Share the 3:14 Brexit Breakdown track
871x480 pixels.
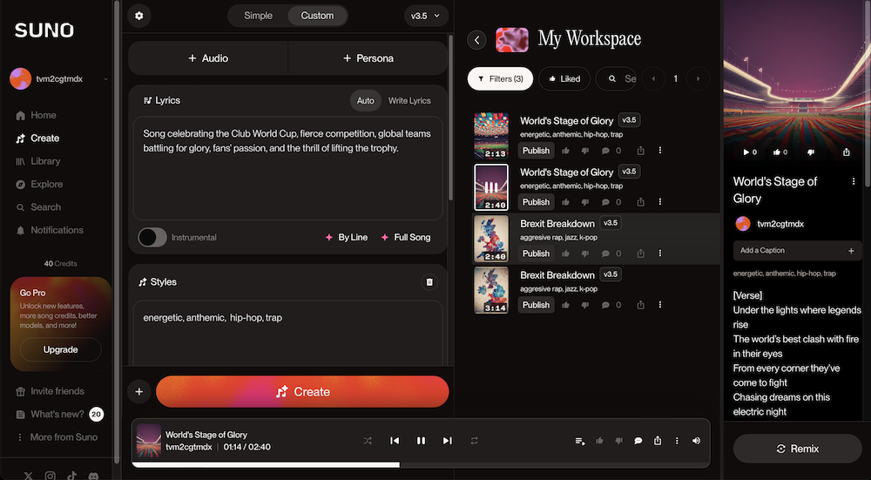pos(640,305)
